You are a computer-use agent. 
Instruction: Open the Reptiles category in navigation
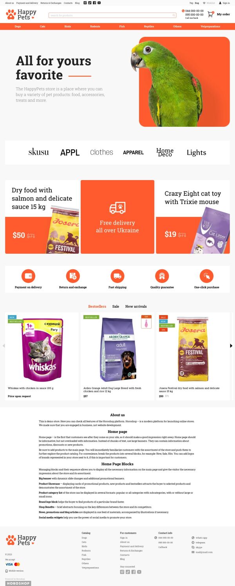(x=149, y=27)
